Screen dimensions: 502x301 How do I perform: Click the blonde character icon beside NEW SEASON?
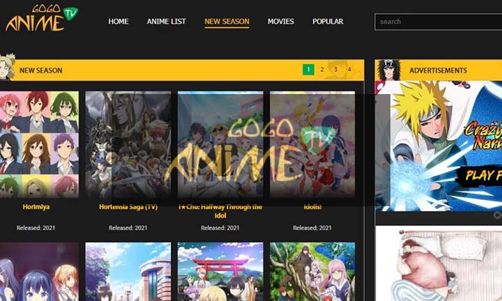(x=7, y=66)
